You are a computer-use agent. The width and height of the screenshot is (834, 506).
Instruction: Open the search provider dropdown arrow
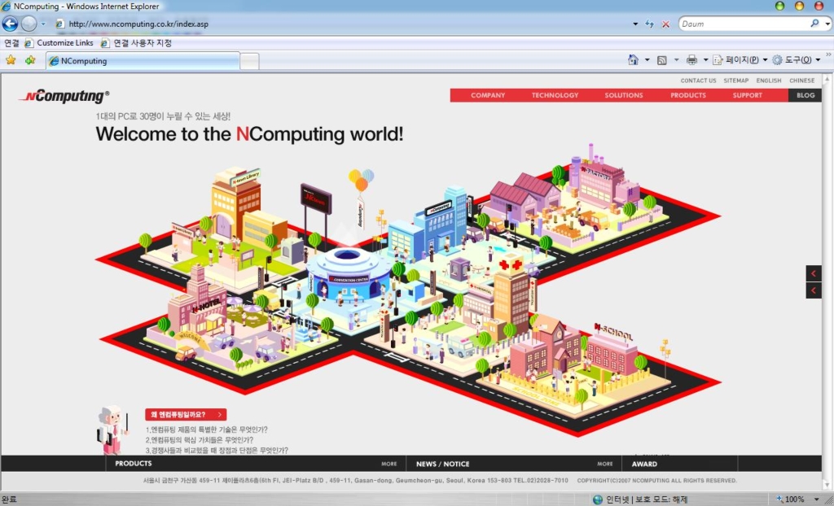pos(827,24)
